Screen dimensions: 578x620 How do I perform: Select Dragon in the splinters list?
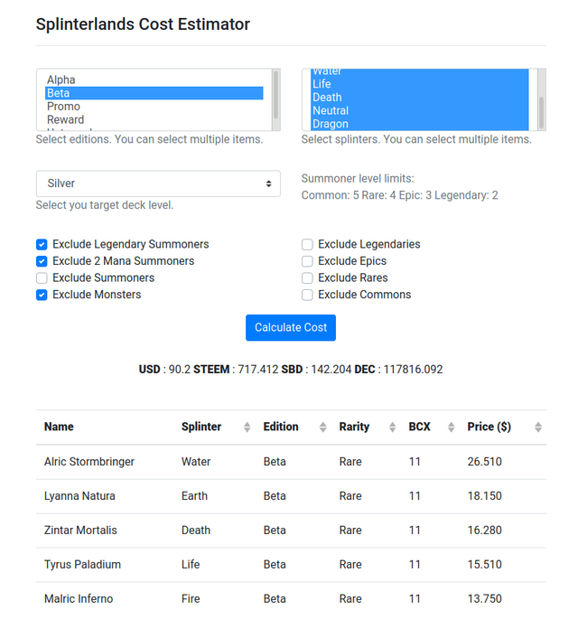tap(419, 124)
